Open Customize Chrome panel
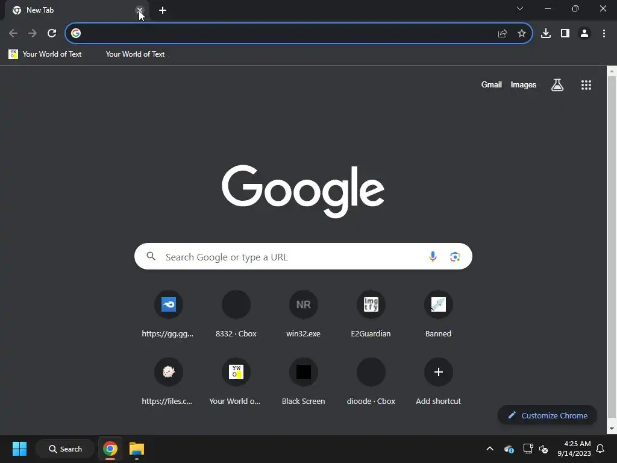Image resolution: width=617 pixels, height=463 pixels. point(547,415)
